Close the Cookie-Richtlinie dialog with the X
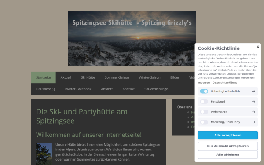Screen dimensions: 264x165 [x=258, y=47]
